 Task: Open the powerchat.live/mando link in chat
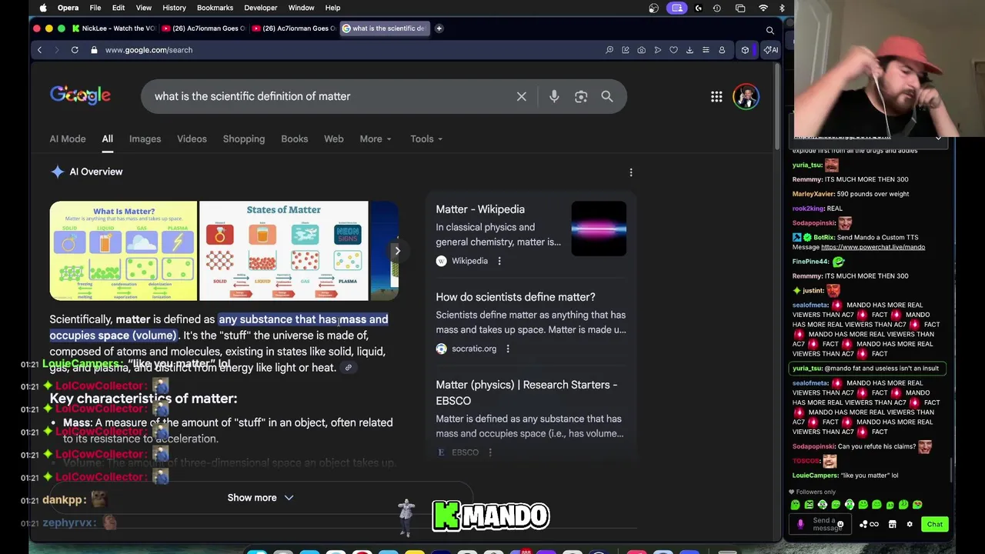873,248
